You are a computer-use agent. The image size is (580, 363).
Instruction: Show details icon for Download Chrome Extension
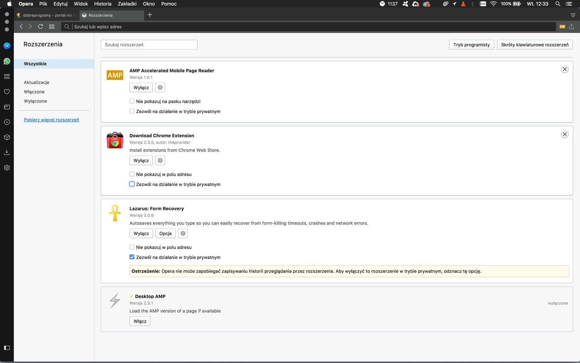(160, 160)
